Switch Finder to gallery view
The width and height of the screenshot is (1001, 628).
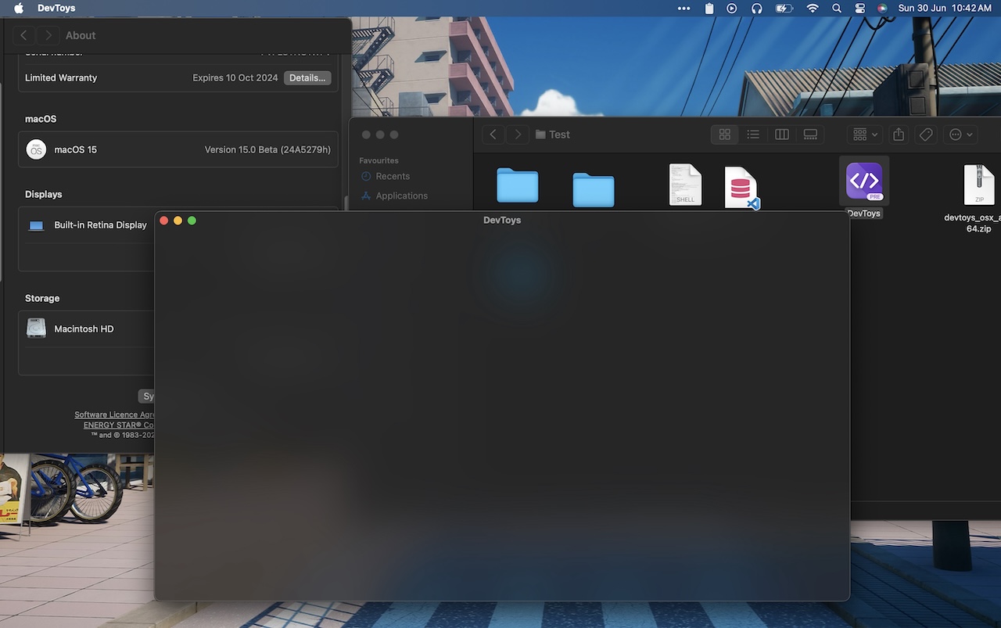[810, 135]
